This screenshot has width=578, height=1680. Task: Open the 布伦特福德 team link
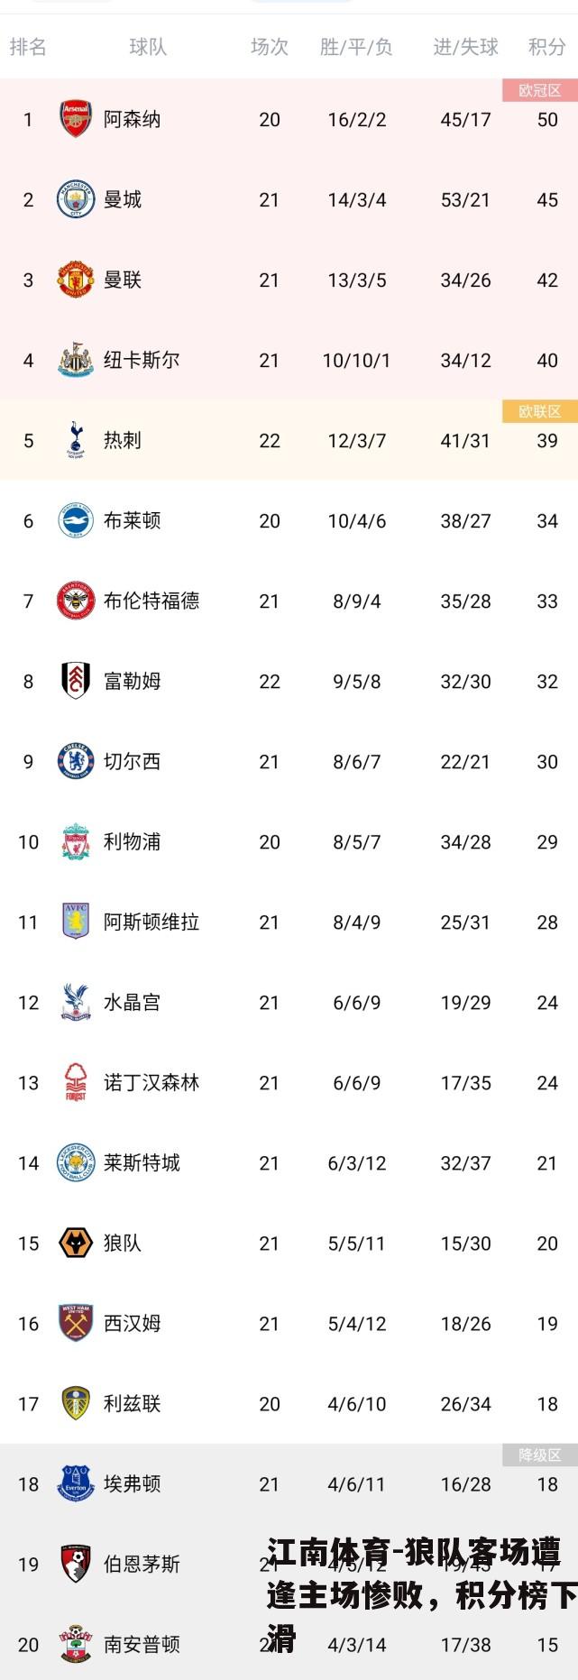pos(151,601)
